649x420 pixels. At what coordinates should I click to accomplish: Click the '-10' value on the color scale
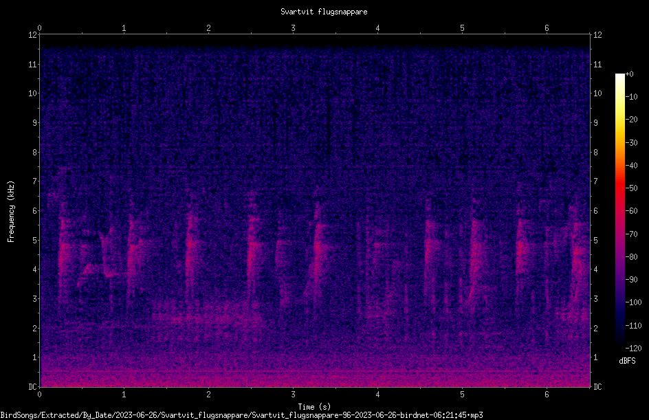(x=632, y=97)
